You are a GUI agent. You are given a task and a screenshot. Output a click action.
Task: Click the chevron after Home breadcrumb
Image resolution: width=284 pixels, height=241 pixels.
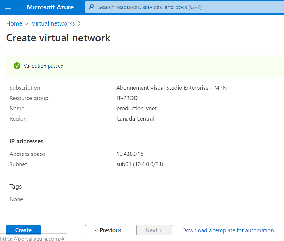[27, 23]
